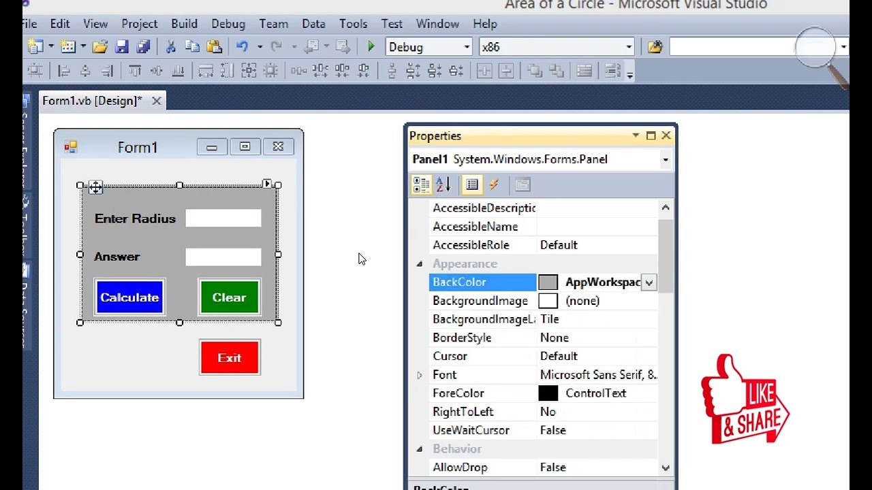
Task: Click the Align Rights layout icon
Action: (x=107, y=71)
